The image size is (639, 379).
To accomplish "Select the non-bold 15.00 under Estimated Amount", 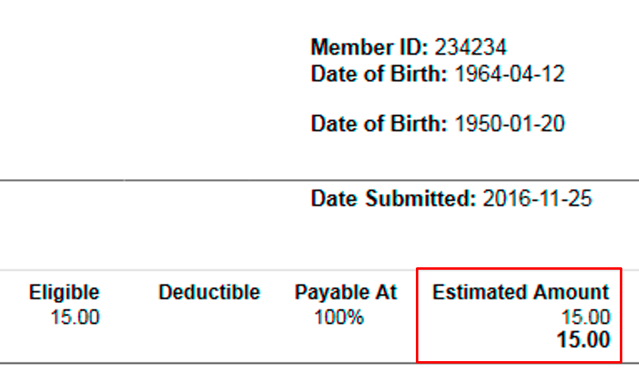I will [x=586, y=317].
